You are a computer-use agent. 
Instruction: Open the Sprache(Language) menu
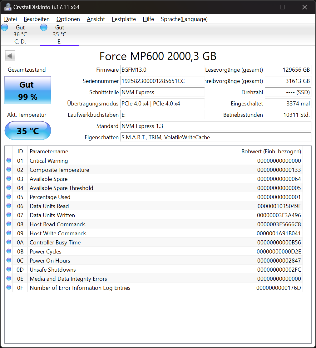[x=184, y=19]
